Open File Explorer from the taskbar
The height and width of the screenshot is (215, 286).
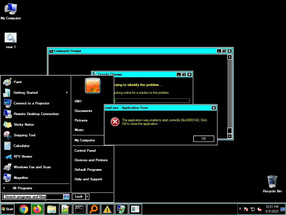51,209
